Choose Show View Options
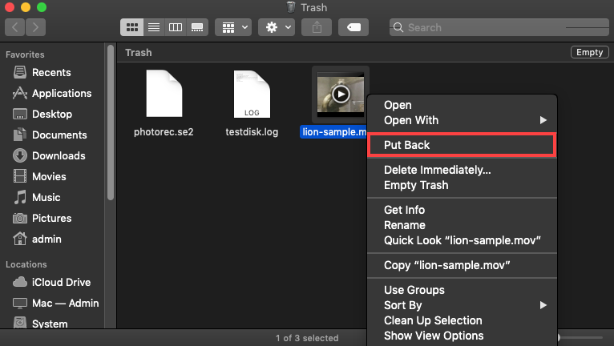 click(x=462, y=336)
